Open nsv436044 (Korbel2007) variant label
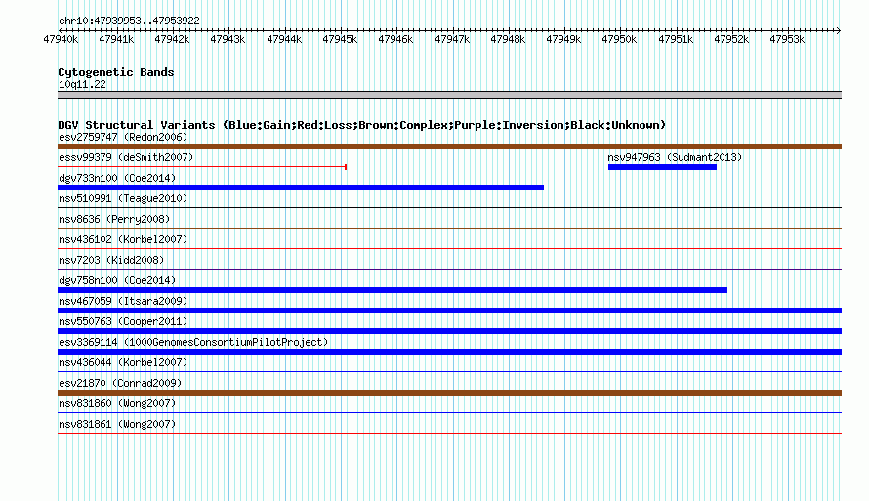Screen dimensions: 869x501 click(x=123, y=362)
